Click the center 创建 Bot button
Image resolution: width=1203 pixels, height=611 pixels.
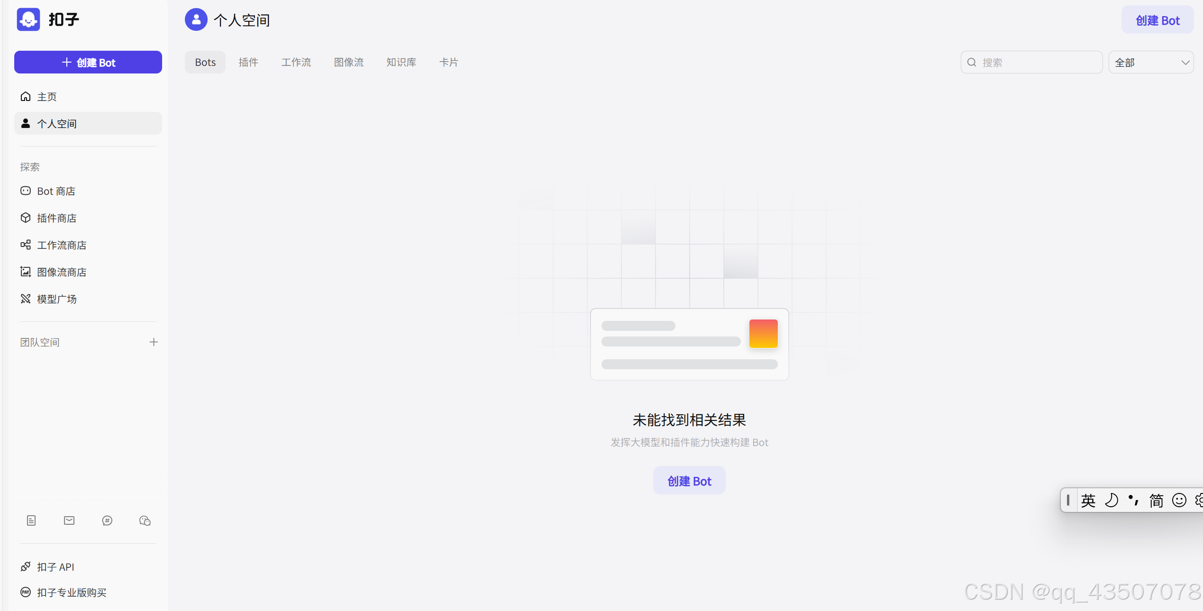tap(689, 481)
